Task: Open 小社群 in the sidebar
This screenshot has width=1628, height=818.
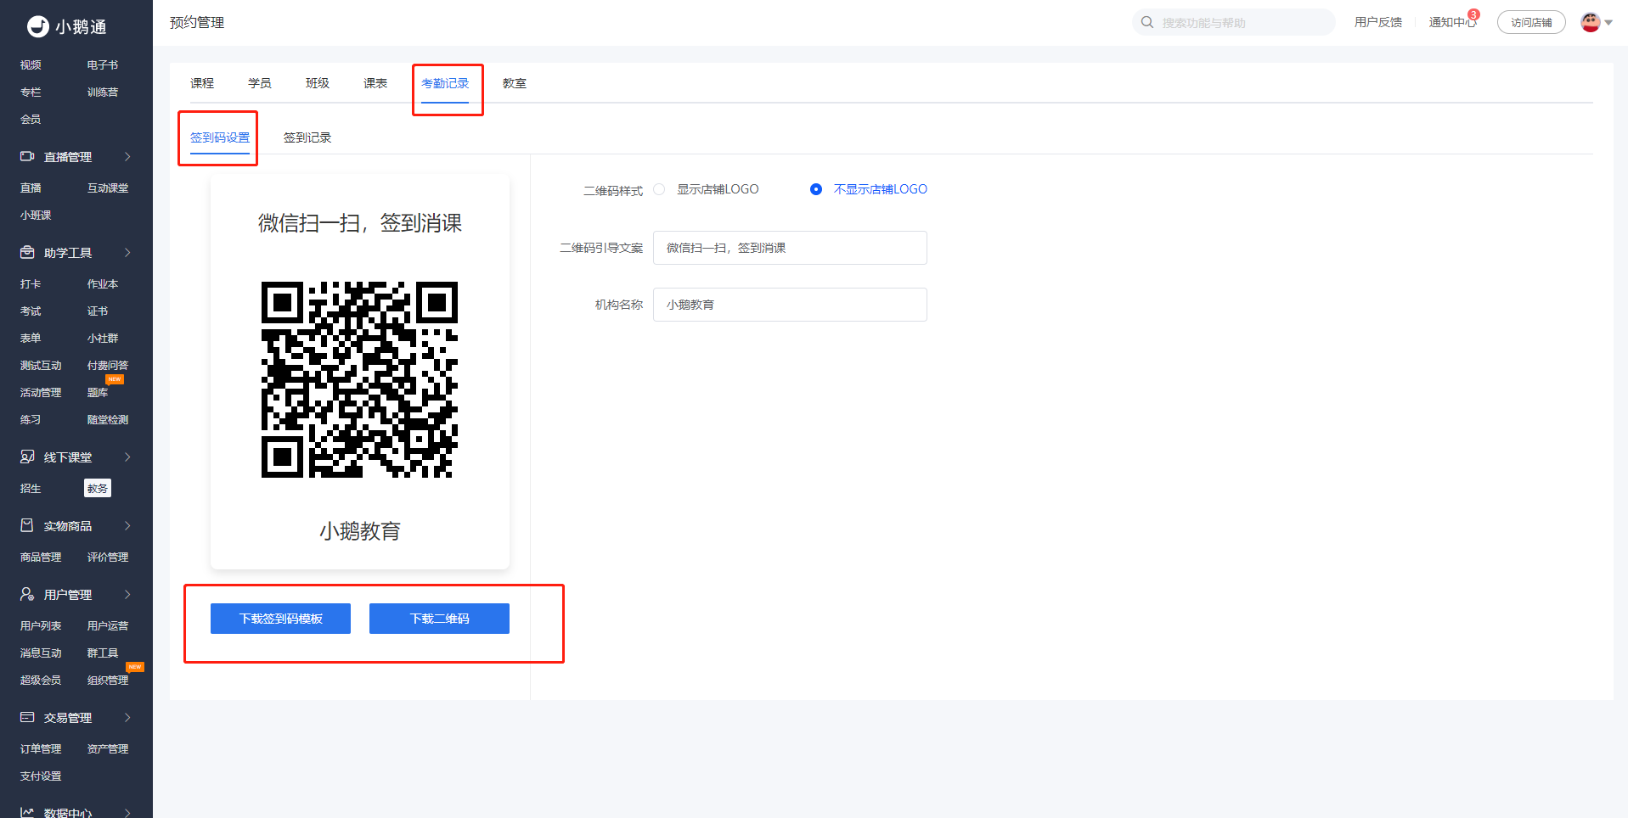Action: 103,339
